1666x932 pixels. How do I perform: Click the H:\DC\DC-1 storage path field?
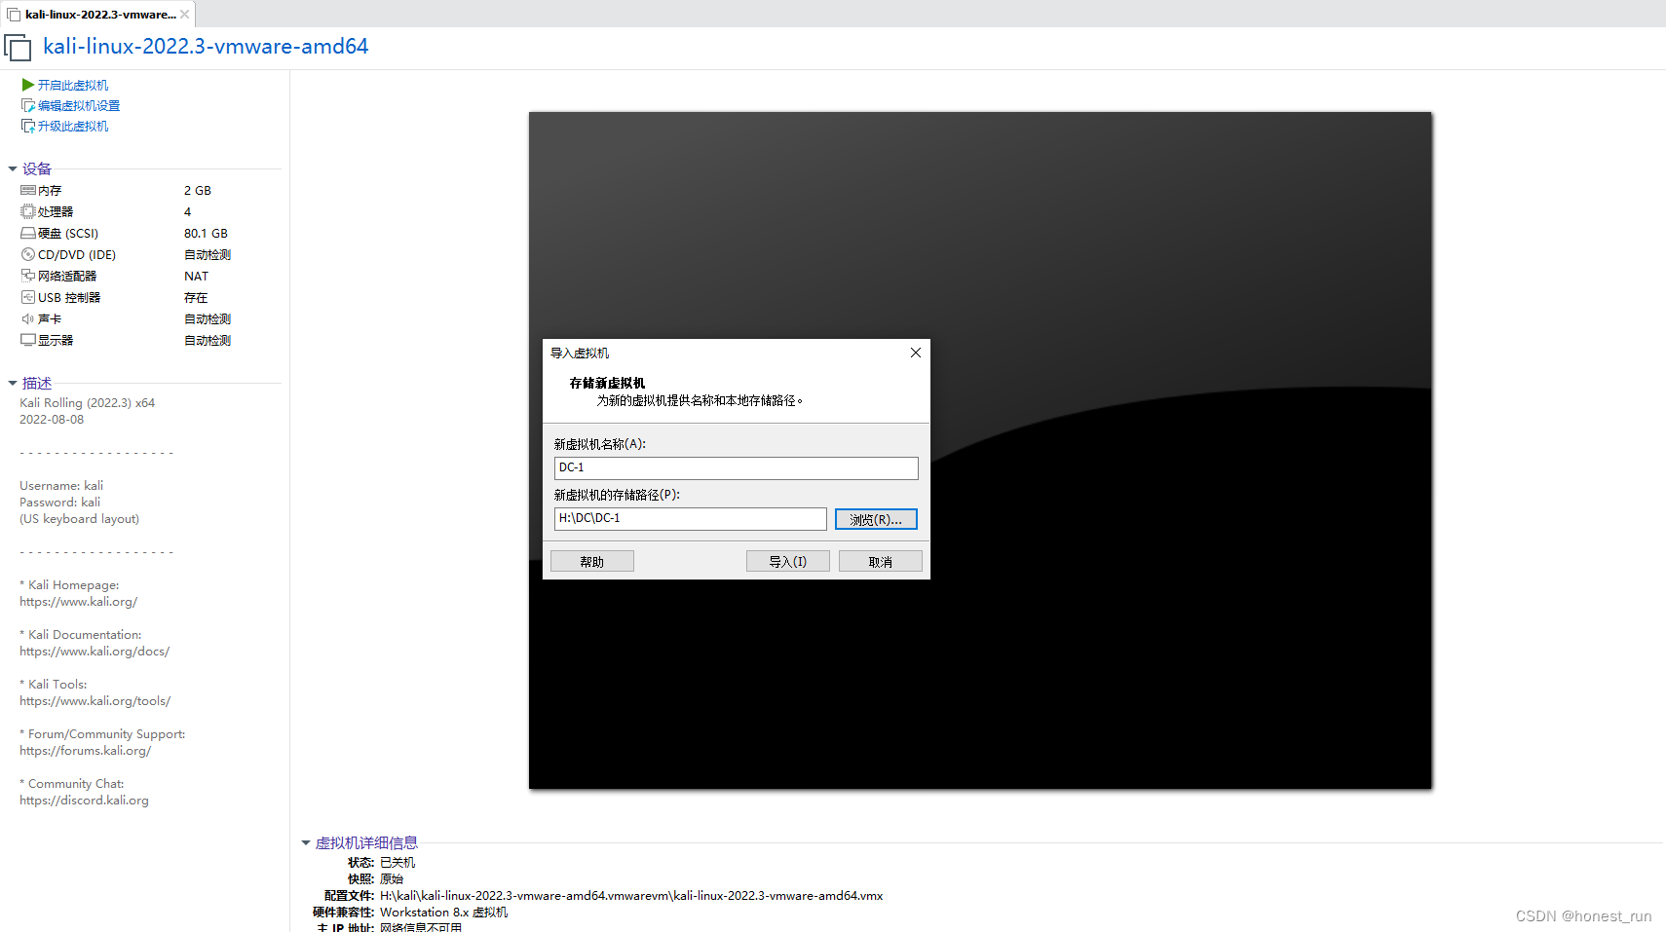690,518
